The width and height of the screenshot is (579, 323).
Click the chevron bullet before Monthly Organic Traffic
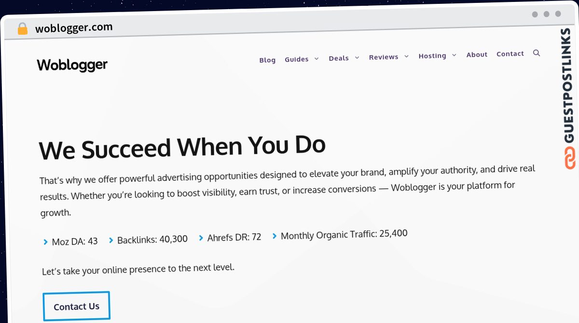click(275, 236)
